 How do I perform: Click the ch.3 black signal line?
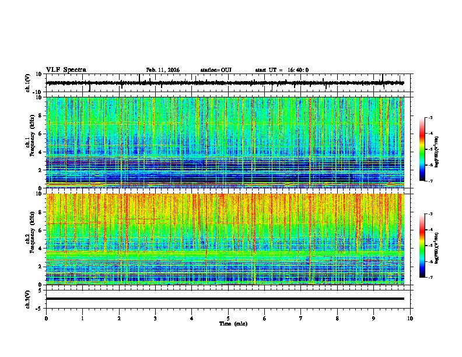[x=225, y=299]
